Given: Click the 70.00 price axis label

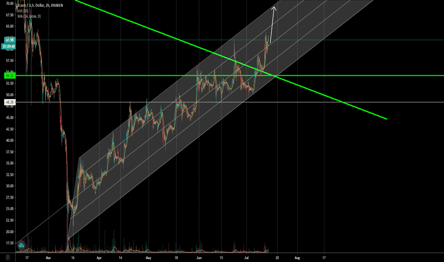Looking at the screenshot, I should pos(10,3).
